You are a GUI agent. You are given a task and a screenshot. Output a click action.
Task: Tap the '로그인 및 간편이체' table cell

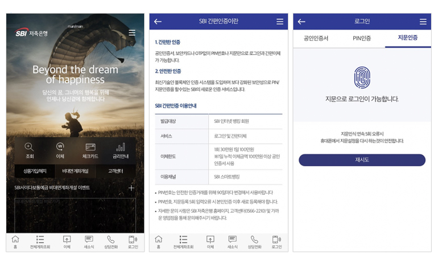pos(230,136)
